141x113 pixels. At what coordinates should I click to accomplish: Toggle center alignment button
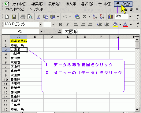83,24
